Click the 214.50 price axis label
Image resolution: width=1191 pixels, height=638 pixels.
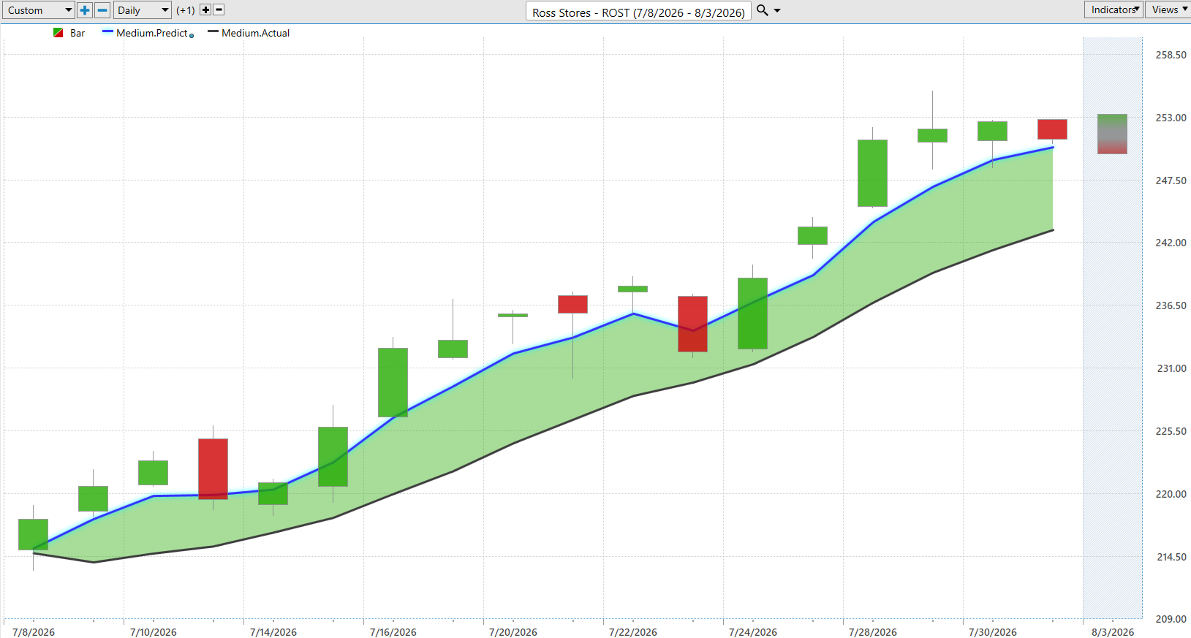[x=1171, y=557]
